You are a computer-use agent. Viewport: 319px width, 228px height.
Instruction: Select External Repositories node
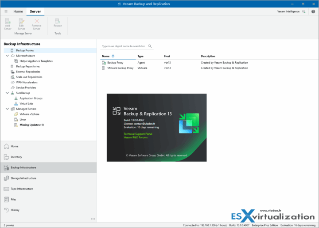28,72
